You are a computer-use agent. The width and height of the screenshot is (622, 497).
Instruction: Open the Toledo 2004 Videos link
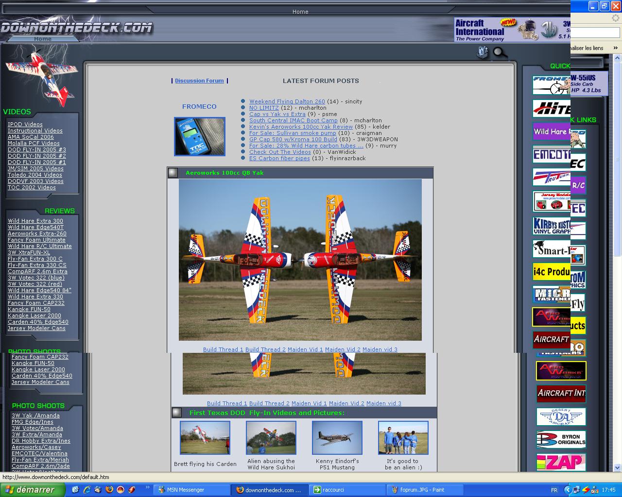(35, 175)
